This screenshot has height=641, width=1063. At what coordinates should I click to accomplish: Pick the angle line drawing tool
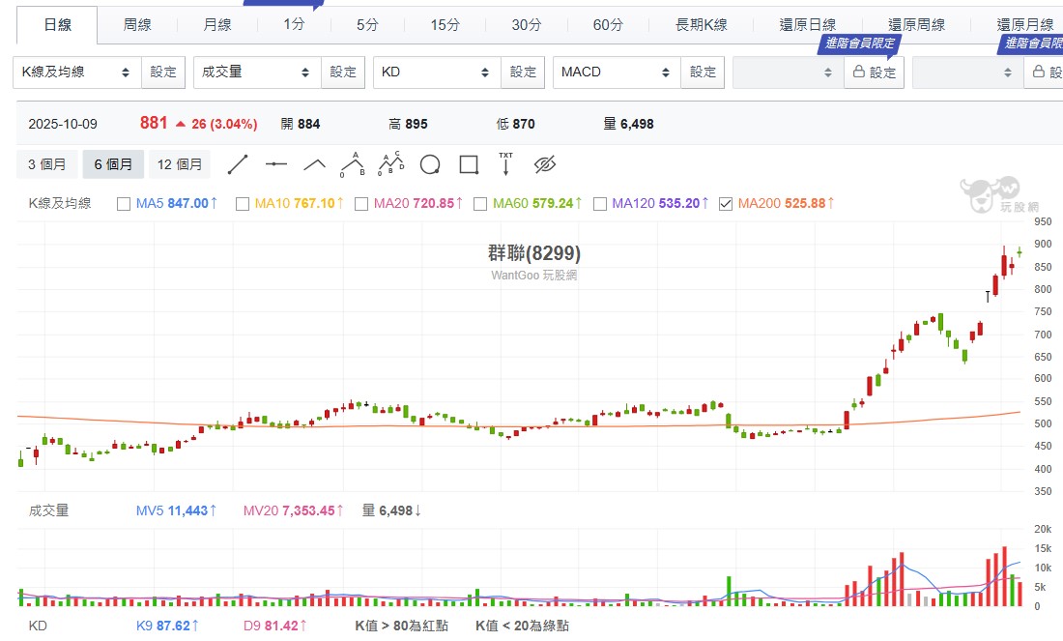pyautogui.click(x=314, y=164)
